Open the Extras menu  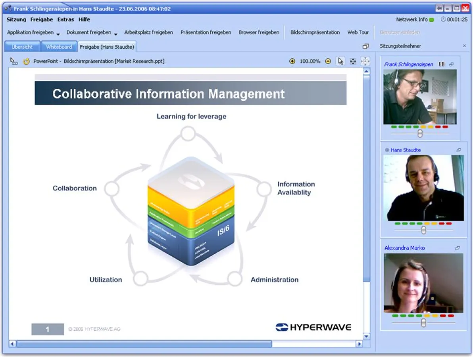(x=65, y=19)
